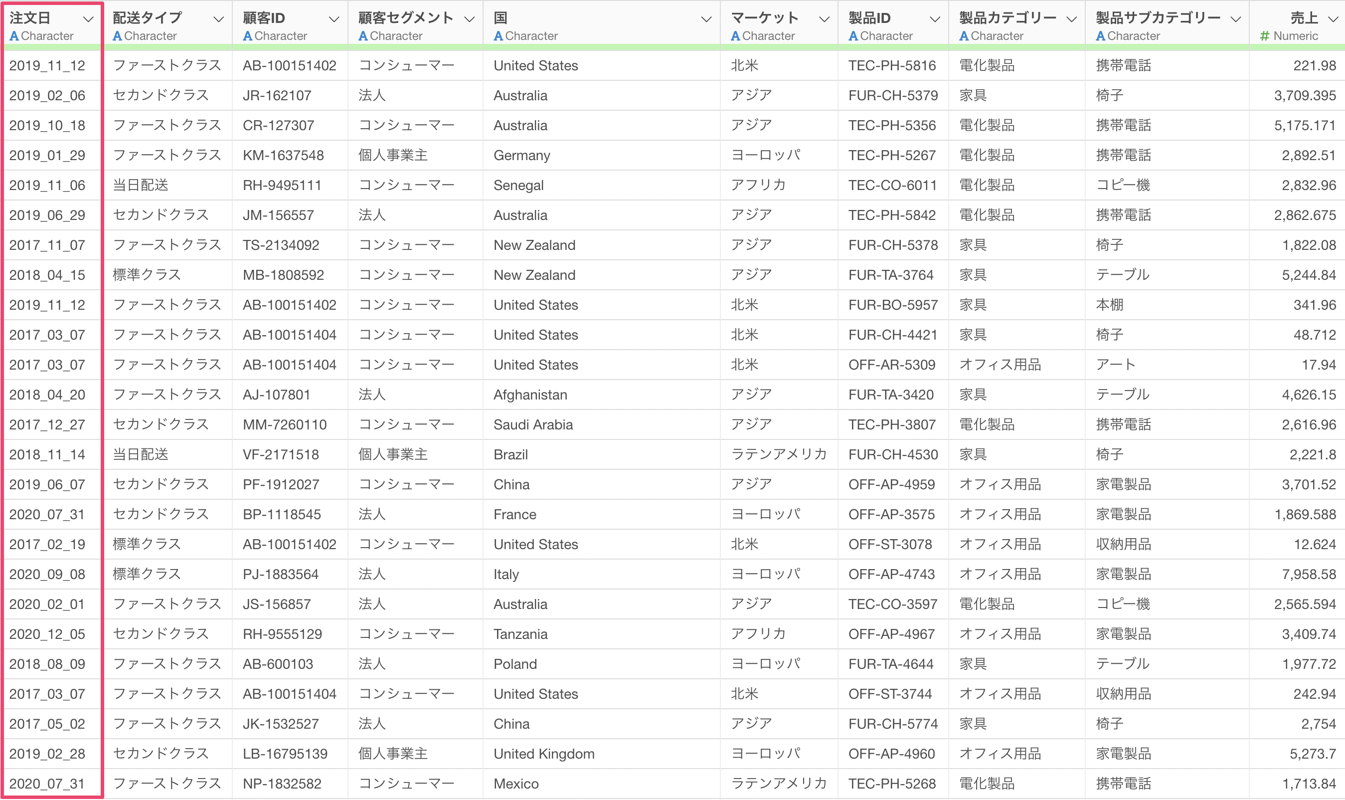Click the Numeric hash icon under 売上
The height and width of the screenshot is (800, 1345).
click(1264, 36)
